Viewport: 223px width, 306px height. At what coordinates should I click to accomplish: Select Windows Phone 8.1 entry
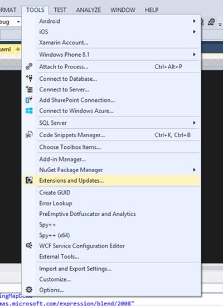coord(111,55)
